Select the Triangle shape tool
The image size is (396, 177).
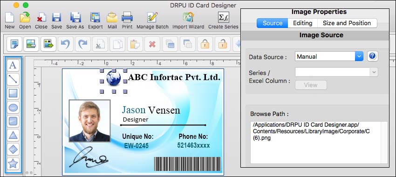click(13, 136)
